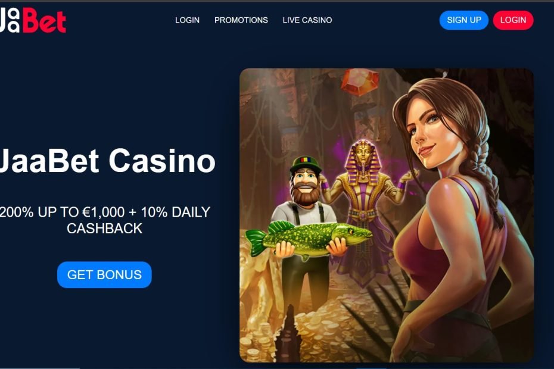554x369 pixels.
Task: Click the 200% up to €1,000 cashback text
Action: pos(105,220)
